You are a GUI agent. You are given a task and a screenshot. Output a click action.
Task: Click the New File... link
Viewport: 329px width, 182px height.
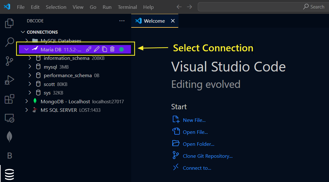point(194,120)
